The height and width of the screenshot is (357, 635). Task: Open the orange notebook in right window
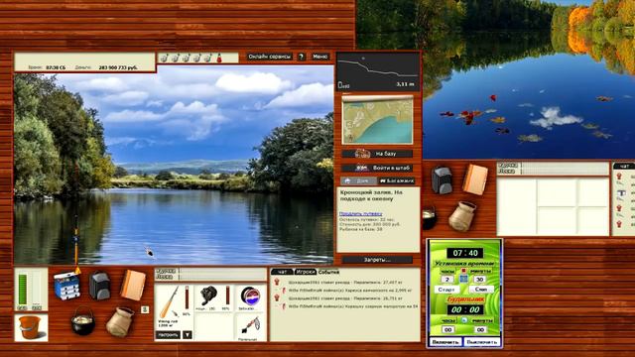point(475,179)
